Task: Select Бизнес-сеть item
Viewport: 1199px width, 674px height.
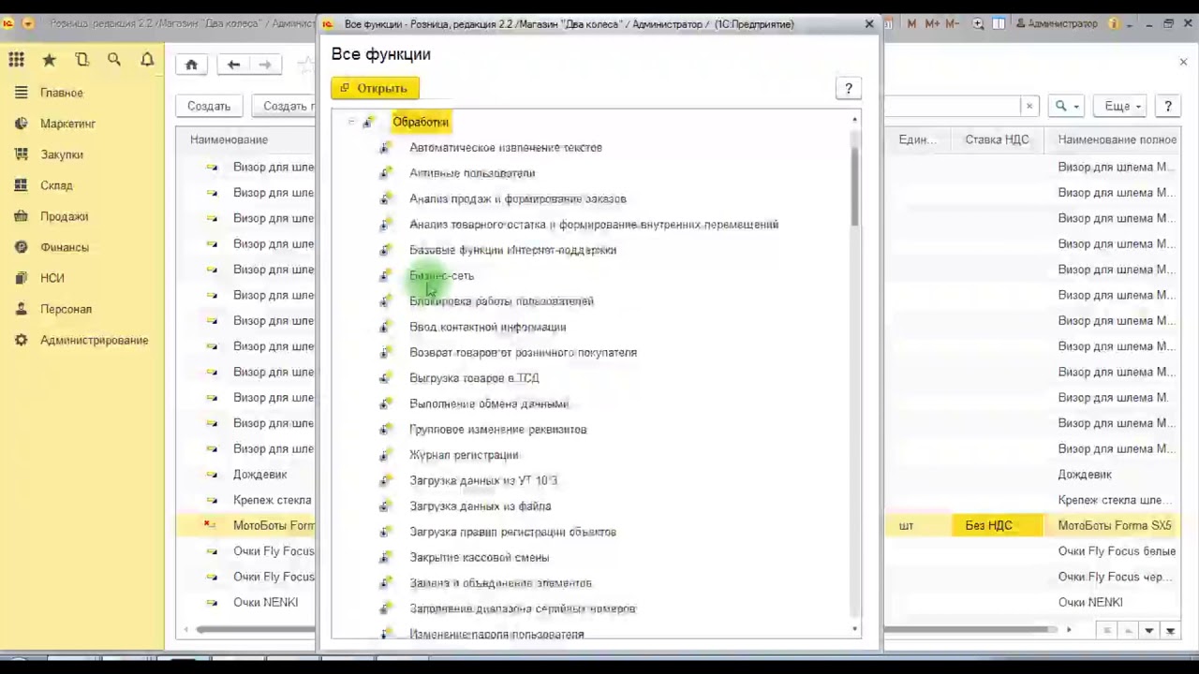Action: [441, 275]
